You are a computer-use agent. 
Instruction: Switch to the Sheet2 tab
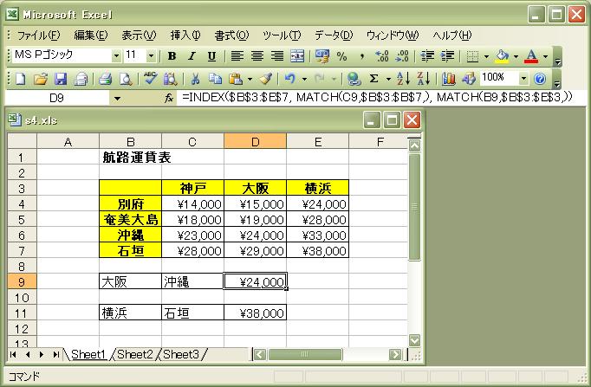tap(135, 355)
